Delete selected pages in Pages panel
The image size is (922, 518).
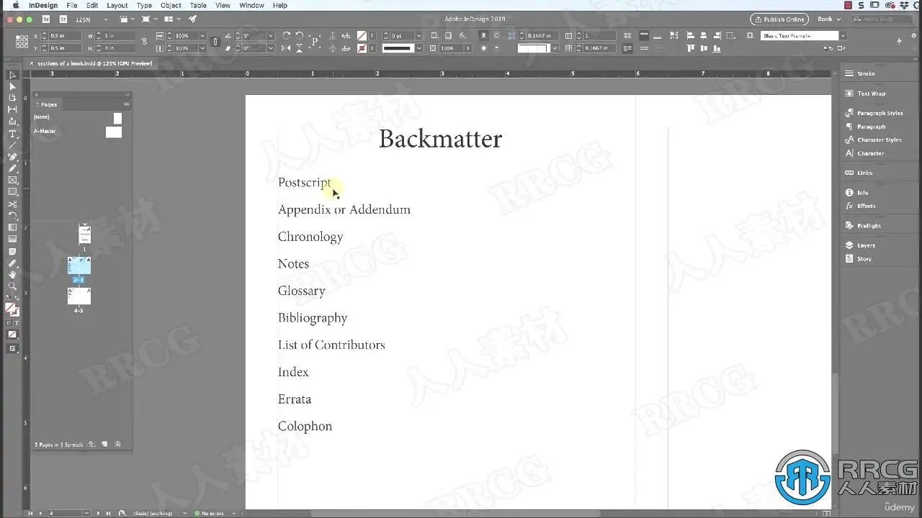click(x=118, y=445)
